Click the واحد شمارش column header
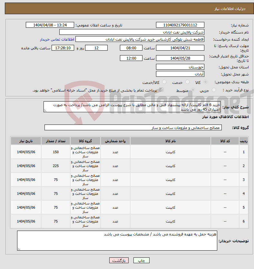This screenshot has height=269, width=254. pyautogui.click(x=115, y=141)
